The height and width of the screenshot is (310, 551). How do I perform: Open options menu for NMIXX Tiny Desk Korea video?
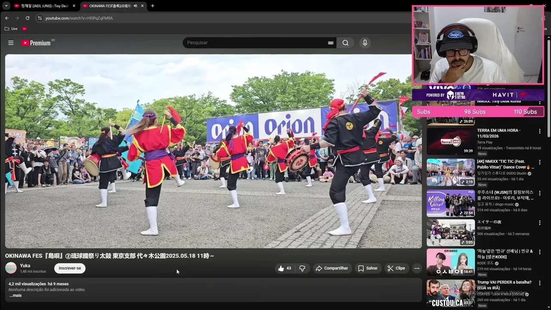click(x=539, y=102)
